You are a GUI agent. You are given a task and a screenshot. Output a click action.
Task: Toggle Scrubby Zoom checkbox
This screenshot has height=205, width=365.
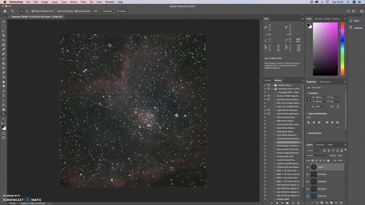pos(76,11)
